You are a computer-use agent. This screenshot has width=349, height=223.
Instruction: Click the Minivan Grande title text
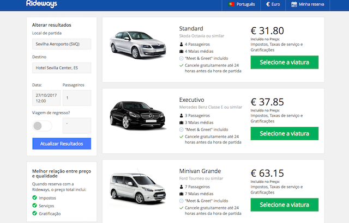(200, 171)
